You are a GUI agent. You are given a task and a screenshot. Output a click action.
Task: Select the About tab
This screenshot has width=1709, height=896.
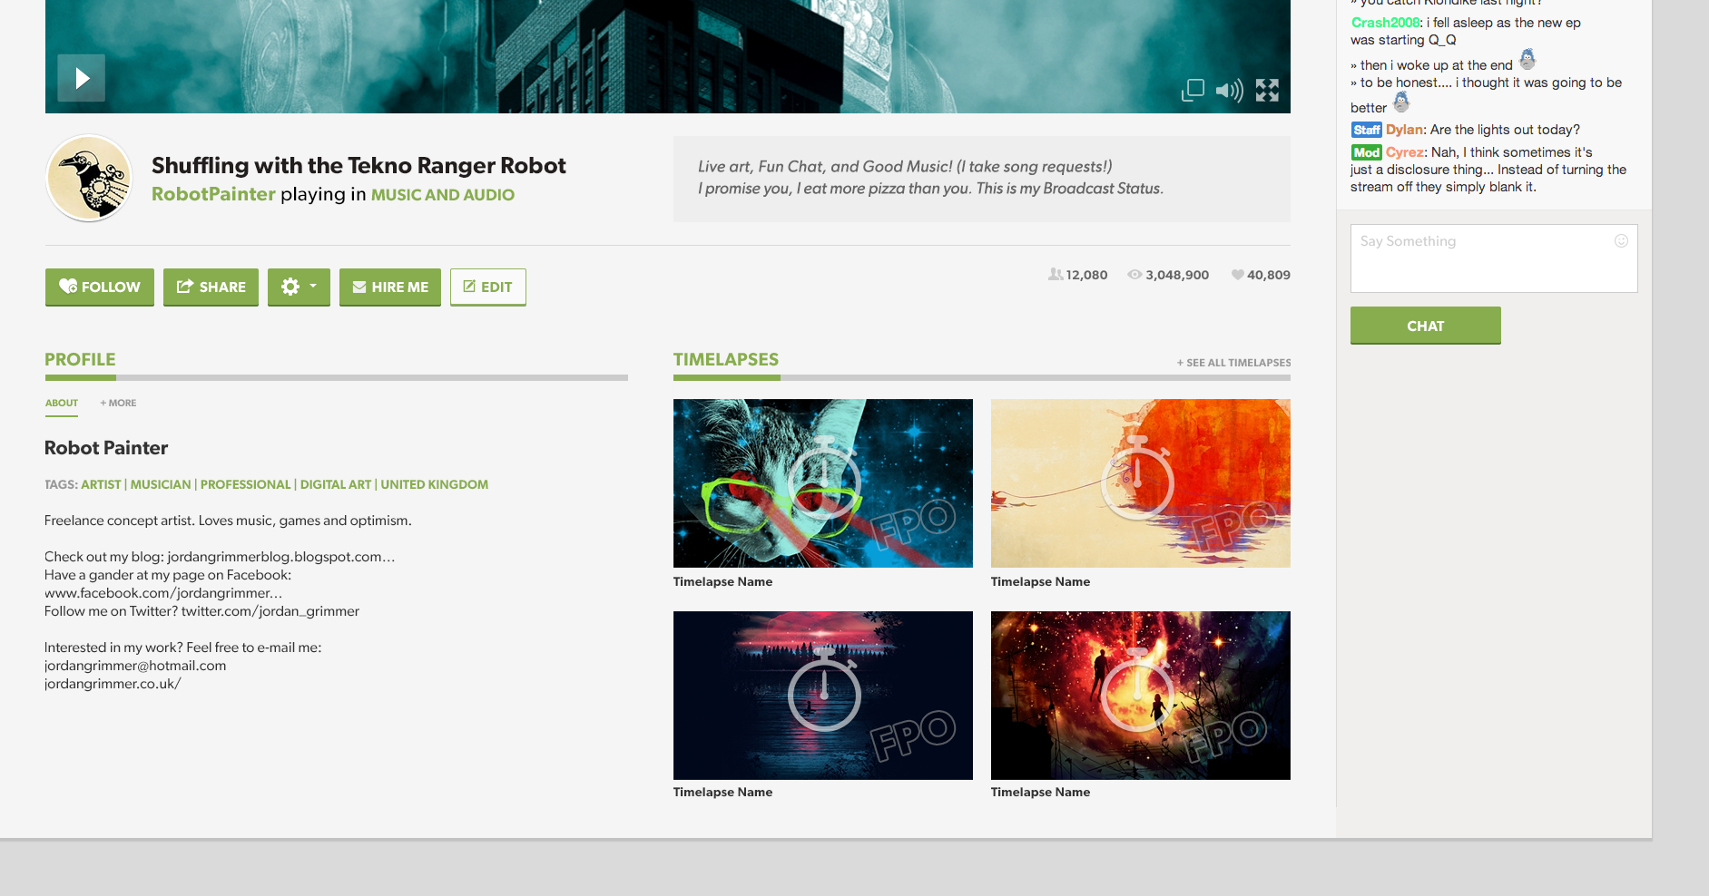tap(62, 403)
